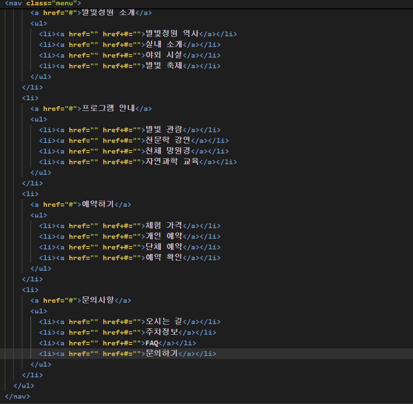The image size is (413, 404).
Task: Click the 별빛 관람 list item text
Action: [x=164, y=130]
